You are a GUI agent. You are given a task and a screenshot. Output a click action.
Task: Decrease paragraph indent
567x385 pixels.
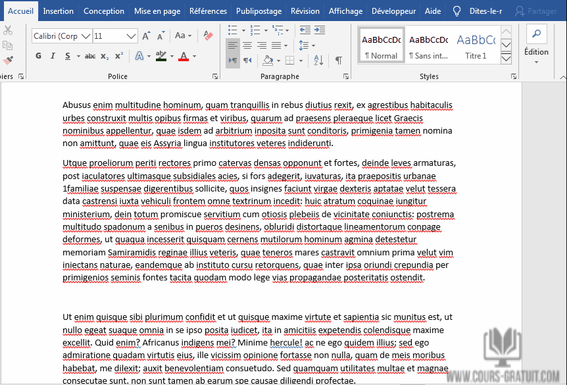[x=305, y=30]
